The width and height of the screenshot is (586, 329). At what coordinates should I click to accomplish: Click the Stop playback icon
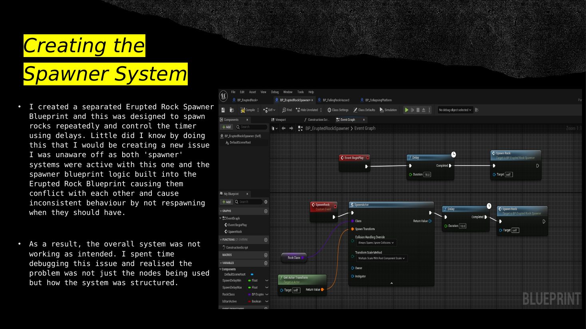pos(418,110)
